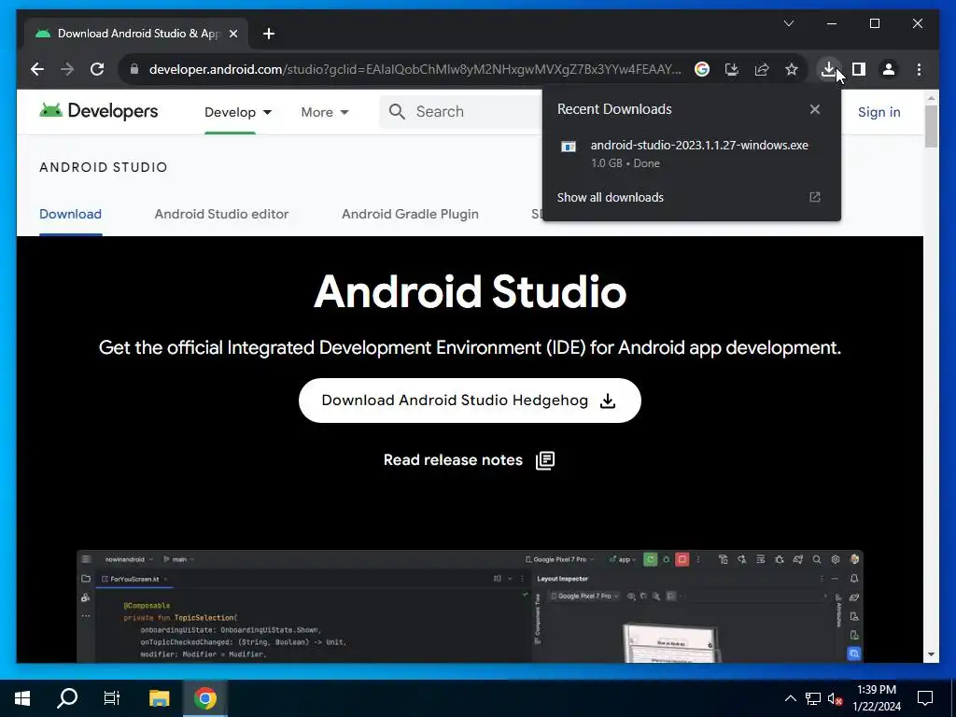Viewport: 956px width, 717px height.
Task: Click the exe file icon in downloads
Action: pyautogui.click(x=569, y=147)
